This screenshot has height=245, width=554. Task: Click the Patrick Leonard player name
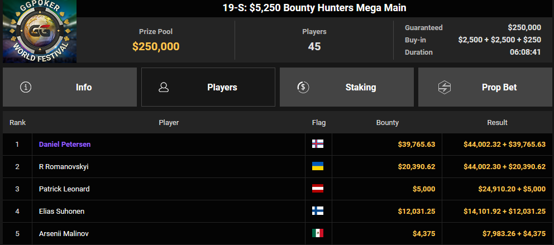[64, 189]
